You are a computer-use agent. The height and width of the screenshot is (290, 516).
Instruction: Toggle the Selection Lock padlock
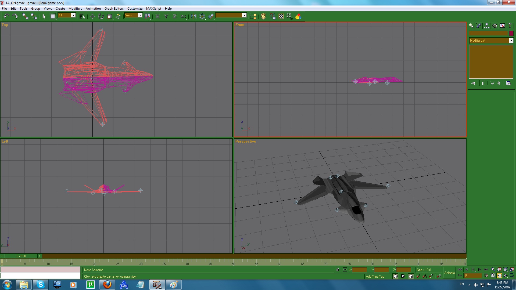[338, 270]
